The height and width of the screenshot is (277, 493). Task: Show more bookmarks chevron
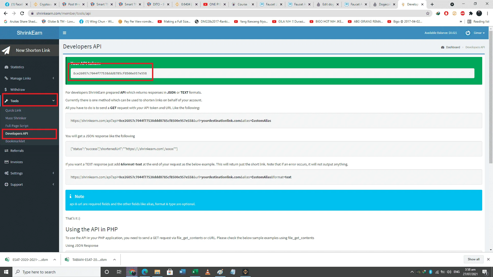point(461,22)
